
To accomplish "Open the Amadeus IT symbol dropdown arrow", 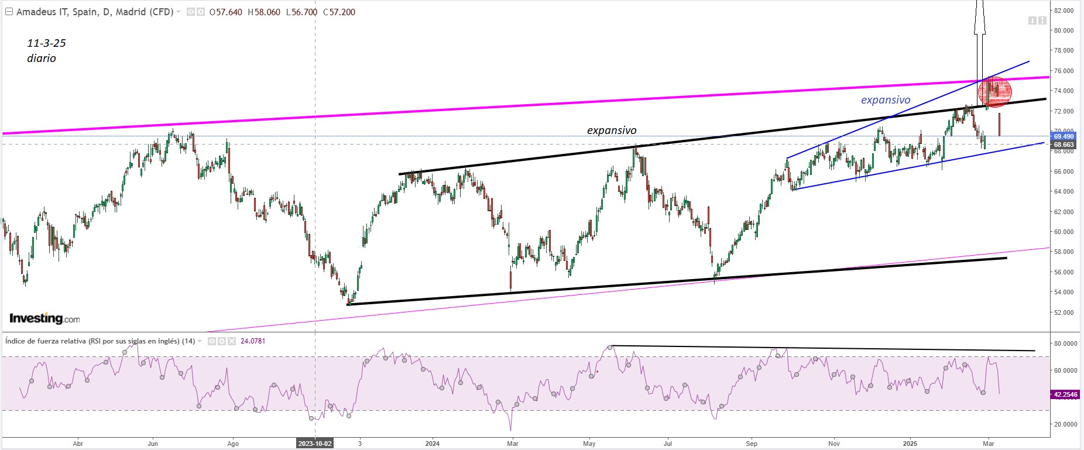I will pyautogui.click(x=179, y=12).
